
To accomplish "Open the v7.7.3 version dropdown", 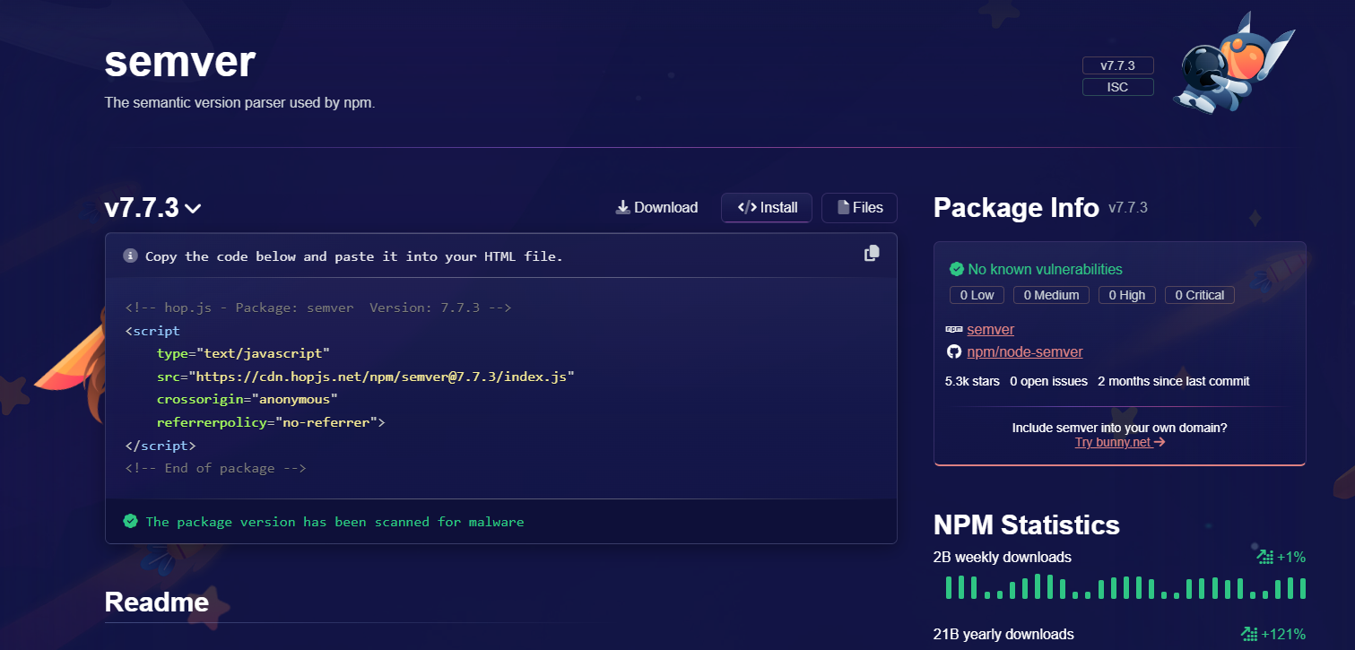I will point(152,208).
